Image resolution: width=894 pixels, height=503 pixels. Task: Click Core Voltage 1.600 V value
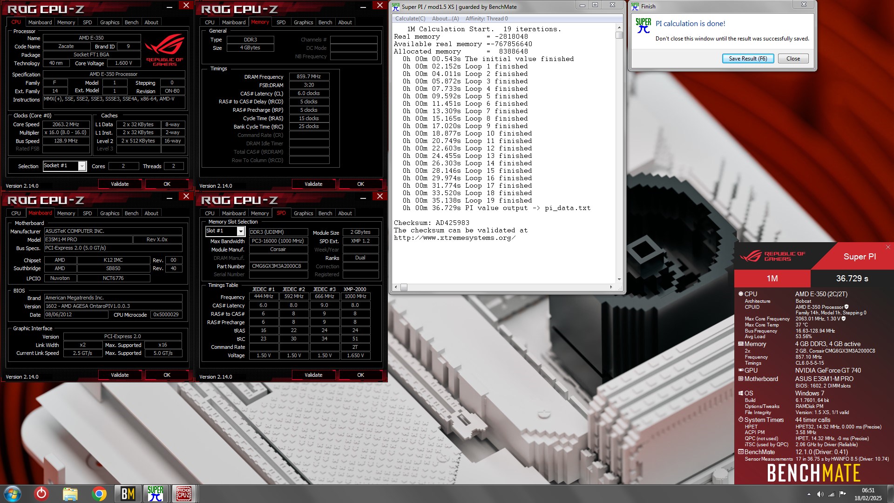coord(123,63)
